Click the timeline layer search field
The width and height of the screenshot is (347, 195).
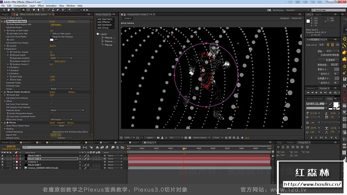pos(51,147)
